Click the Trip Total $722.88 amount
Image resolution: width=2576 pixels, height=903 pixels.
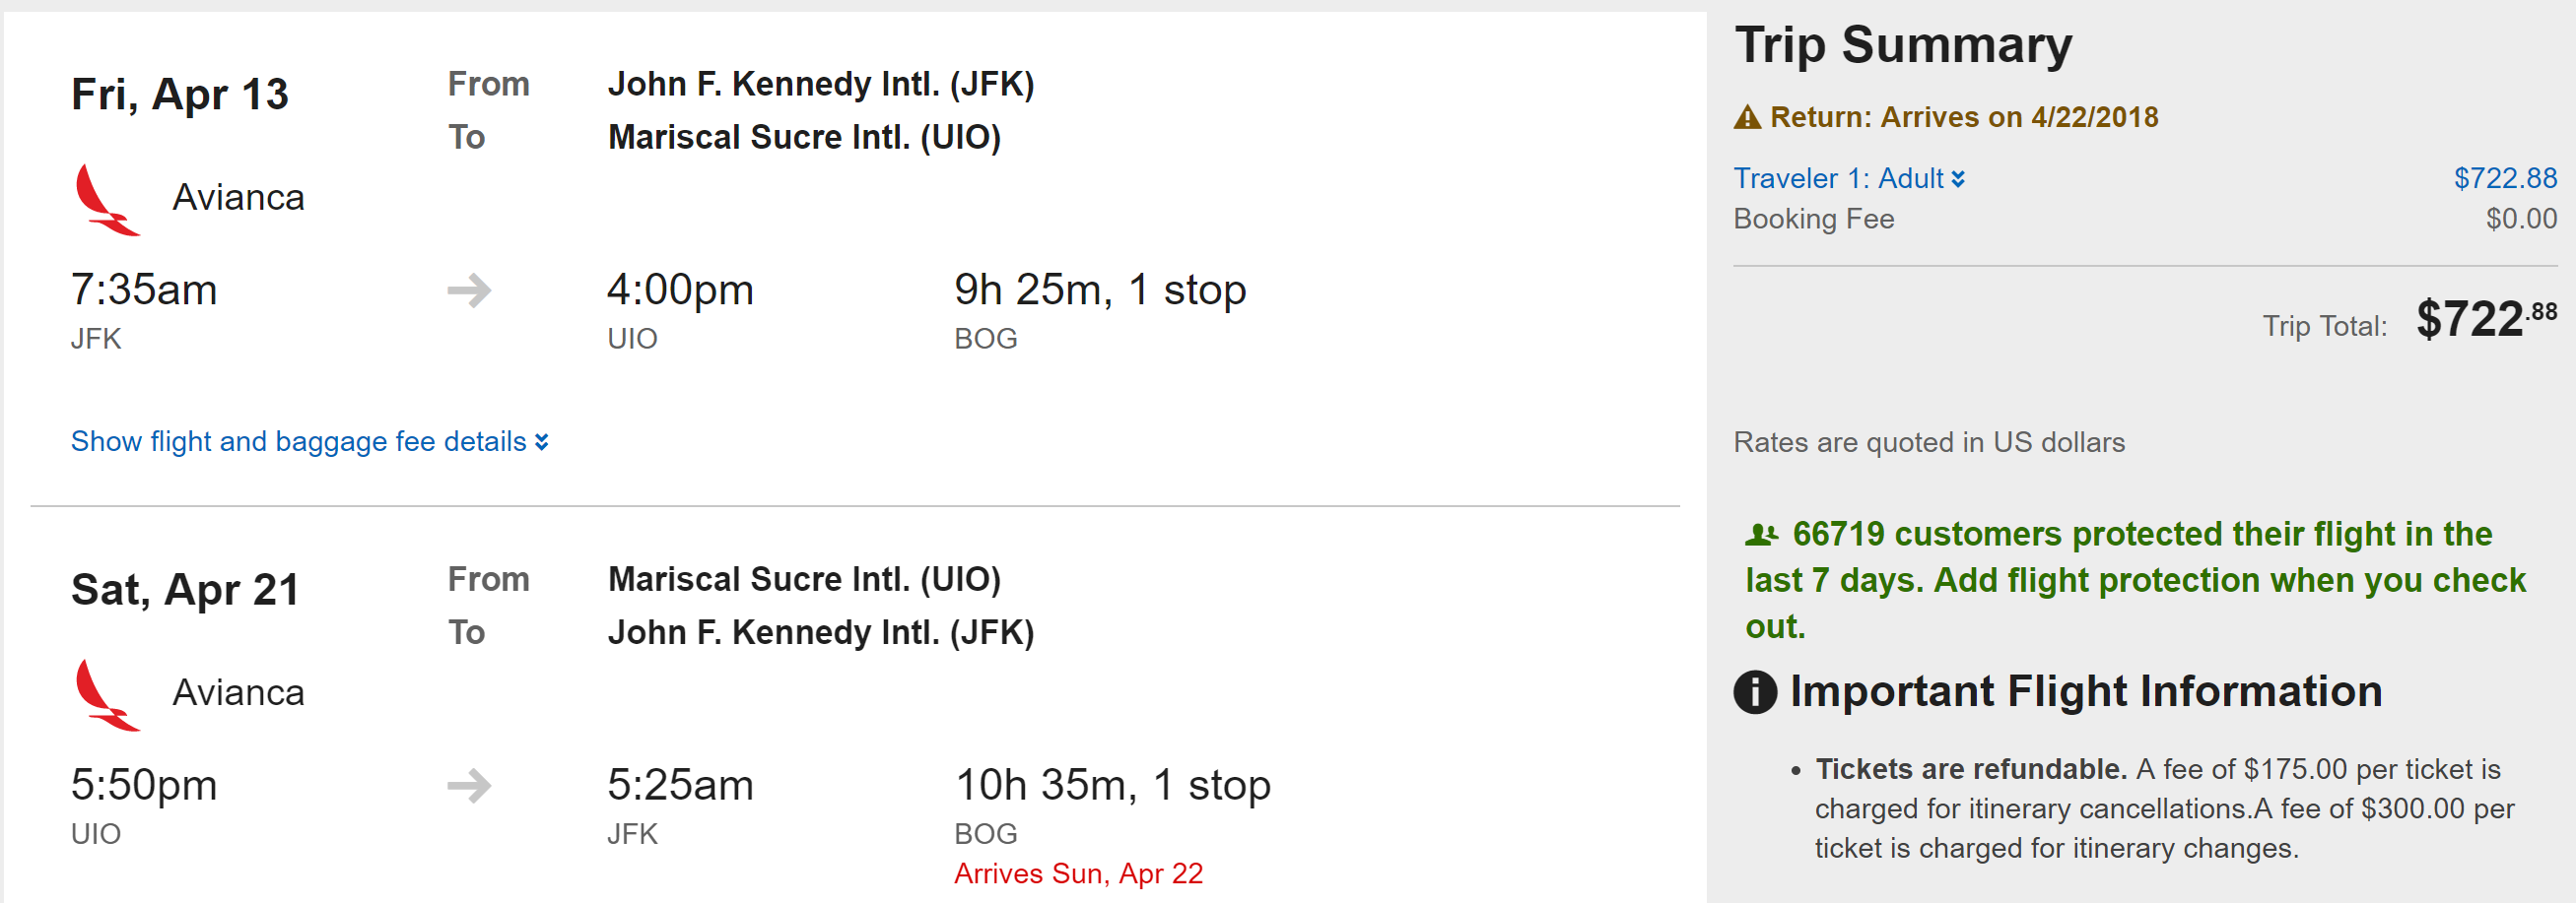click(2485, 320)
